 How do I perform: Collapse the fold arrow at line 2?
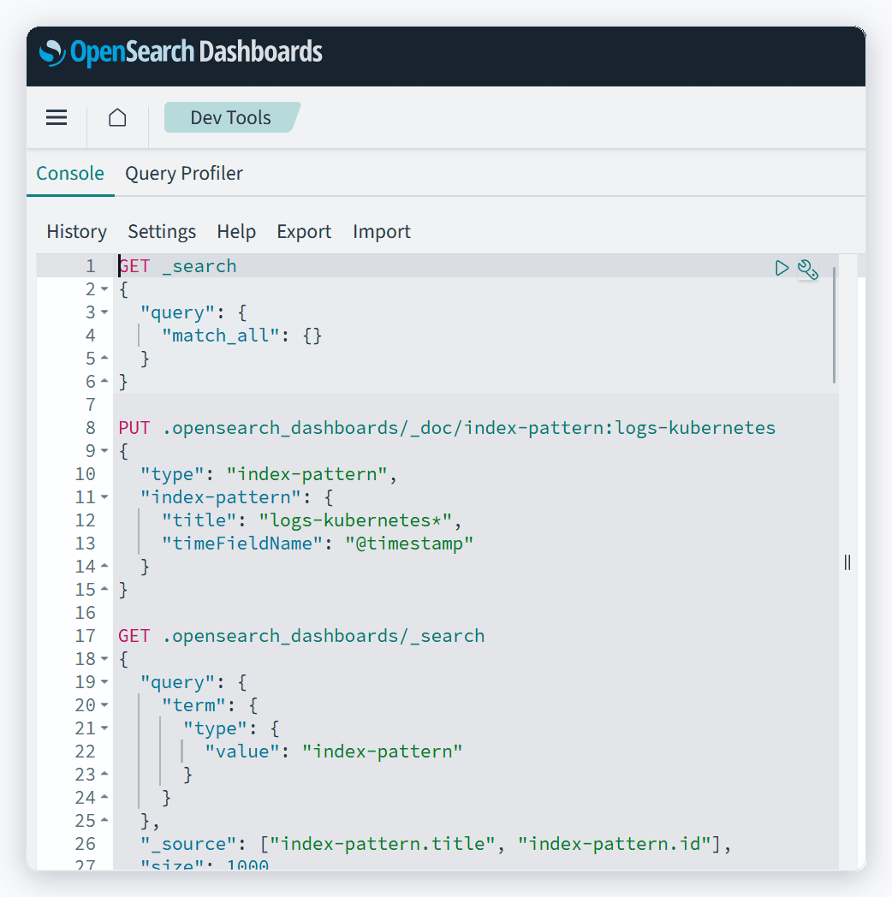[104, 289]
